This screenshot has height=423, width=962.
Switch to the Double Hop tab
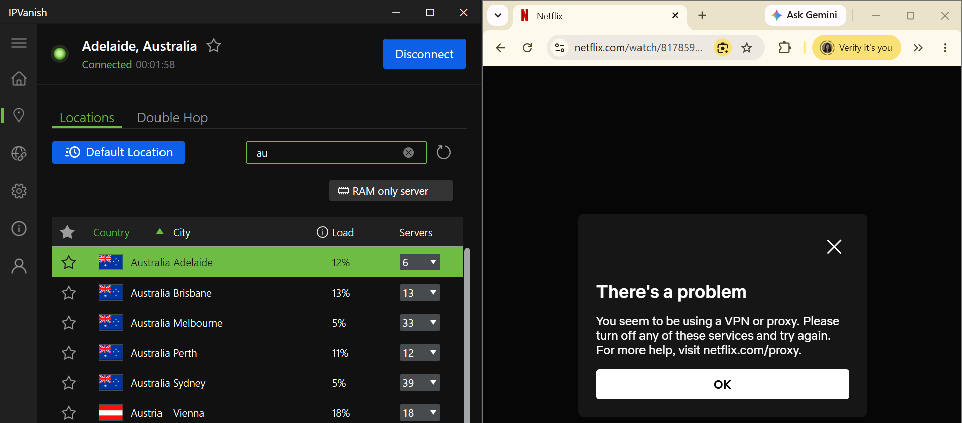pos(173,118)
